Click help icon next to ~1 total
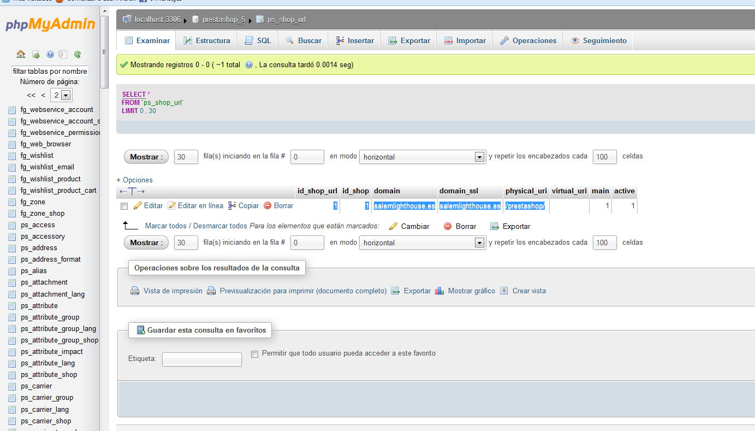Screen dimensions: 755x431 (x=249, y=64)
